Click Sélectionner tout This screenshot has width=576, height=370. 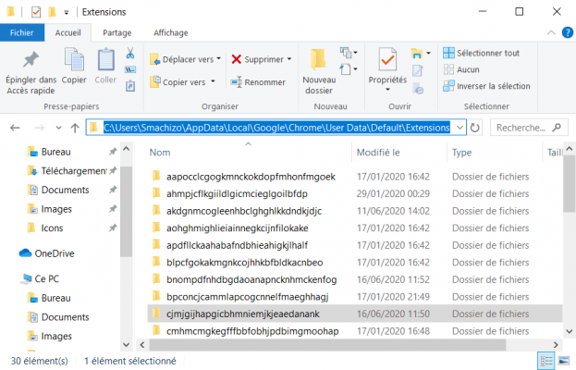click(x=481, y=53)
